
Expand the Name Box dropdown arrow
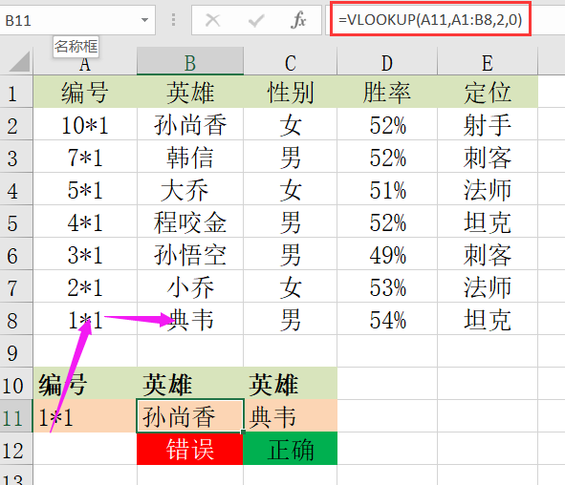coord(144,20)
